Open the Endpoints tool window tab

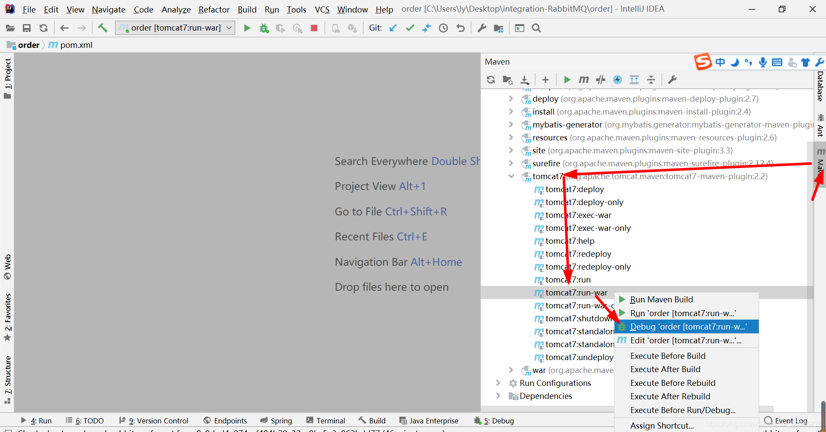coord(225,420)
